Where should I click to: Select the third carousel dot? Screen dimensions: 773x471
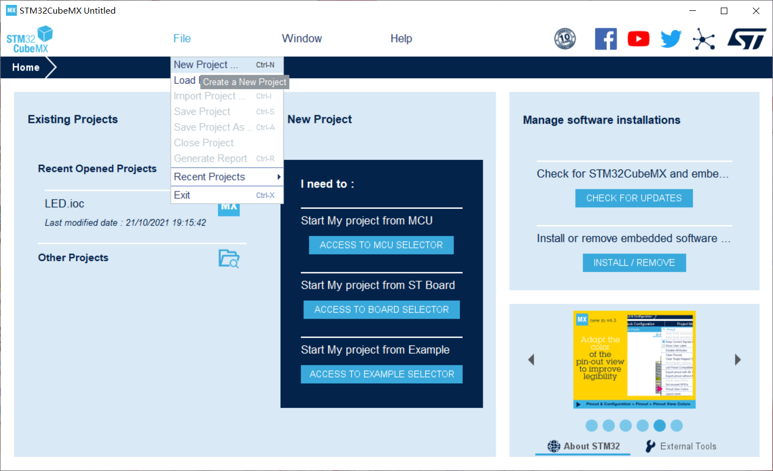click(626, 425)
